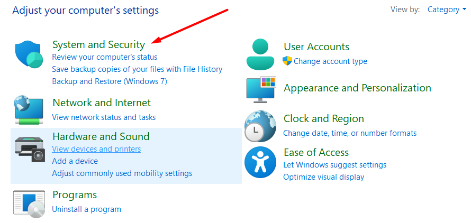
Task: Open View devices and printers link
Action: coord(96,149)
